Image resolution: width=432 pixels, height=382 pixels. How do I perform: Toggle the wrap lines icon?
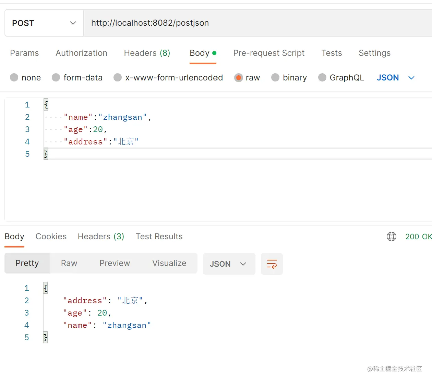pyautogui.click(x=272, y=264)
